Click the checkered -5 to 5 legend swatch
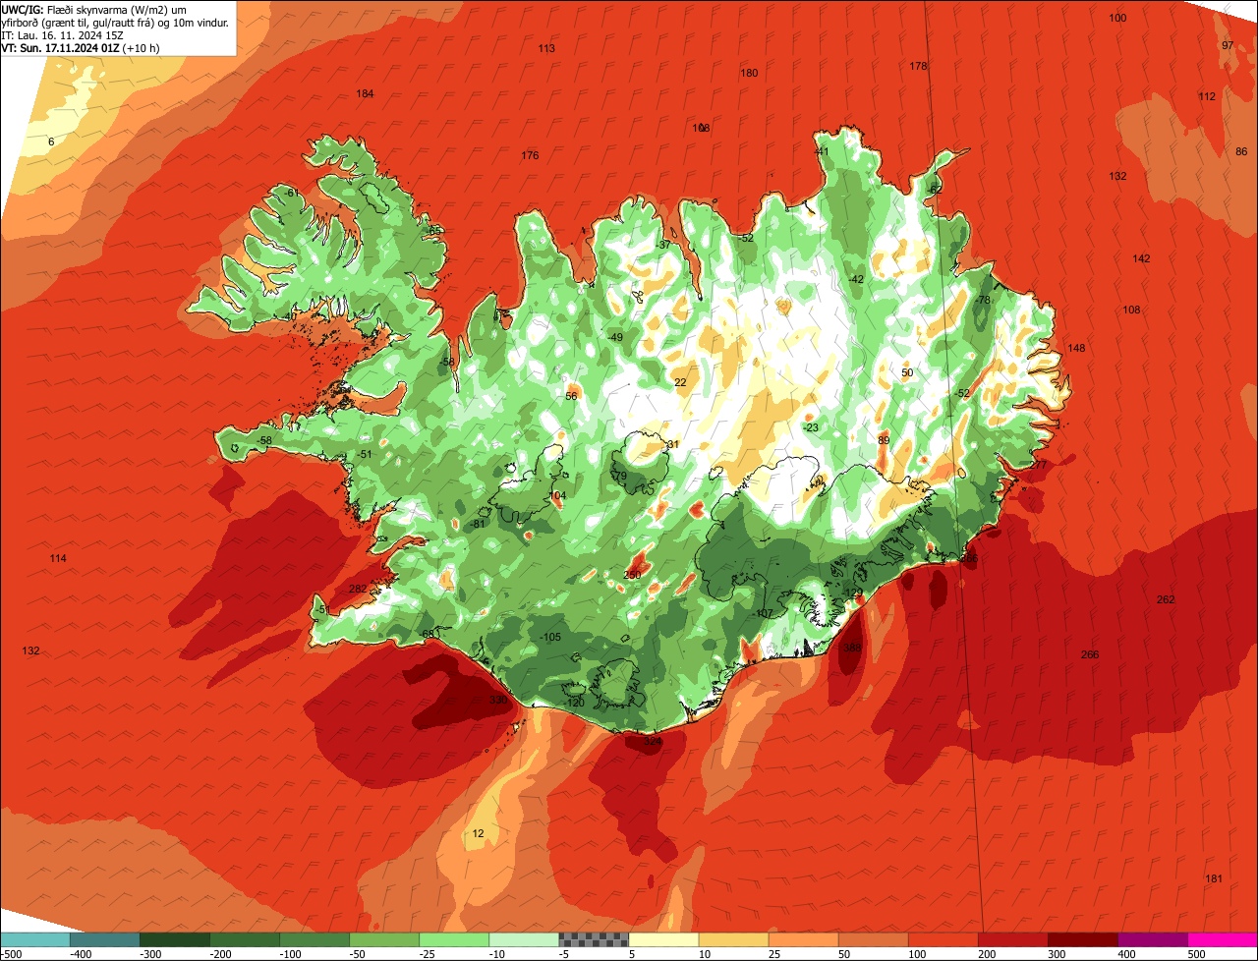Viewport: 1258px width, 961px height. click(594, 939)
